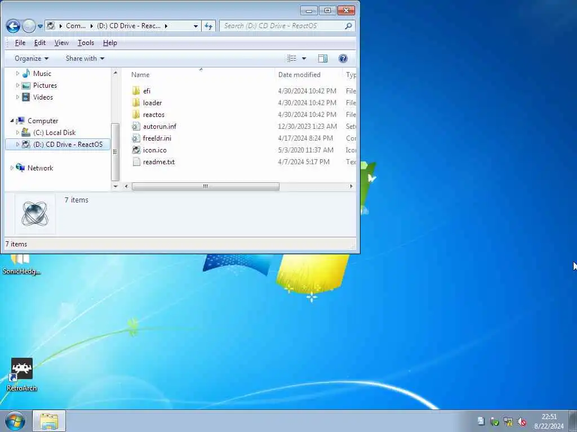Viewport: 577px width, 432px height.
Task: Expand the Videos library node
Action: point(17,97)
